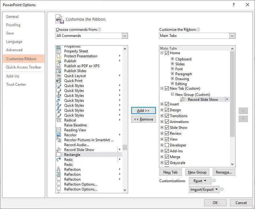Uncheck the Insert tab checkbox

167,104
